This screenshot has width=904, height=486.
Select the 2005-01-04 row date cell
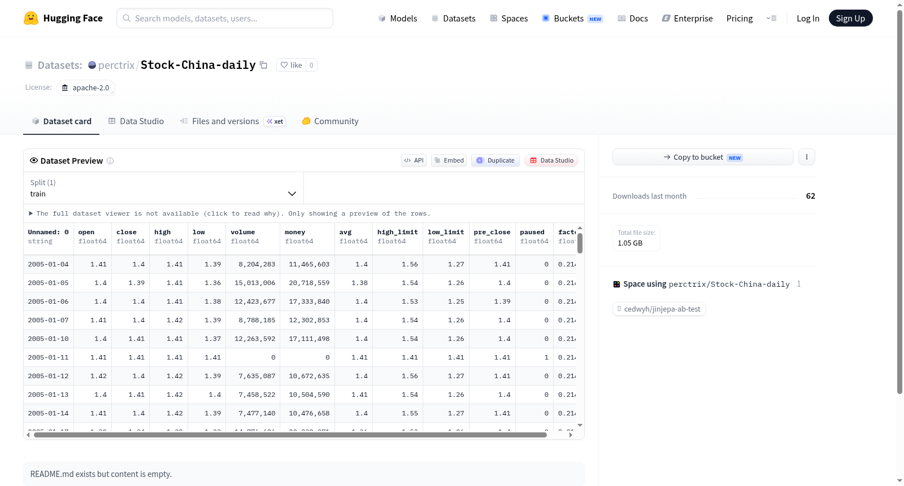point(49,264)
